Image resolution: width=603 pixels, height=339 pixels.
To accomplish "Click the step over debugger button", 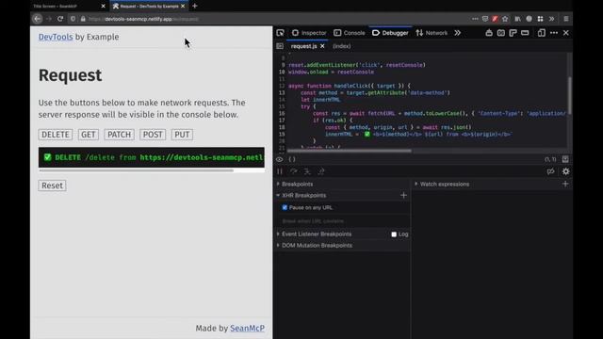I will tap(294, 171).
